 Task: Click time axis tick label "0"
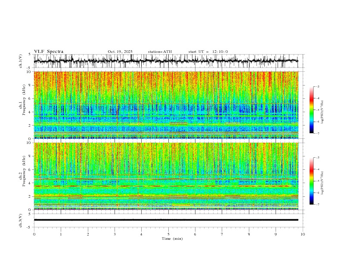(34, 234)
